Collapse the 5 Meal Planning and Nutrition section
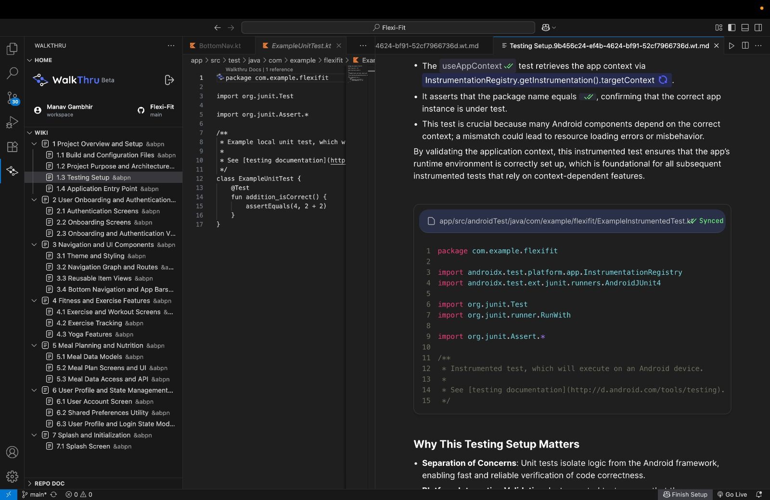Image resolution: width=770 pixels, height=500 pixels. 34,346
